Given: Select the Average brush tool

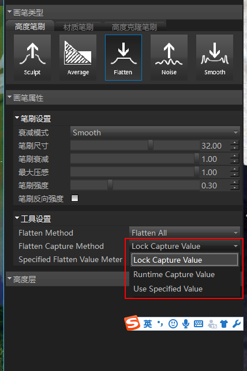Looking at the screenshot, I should (x=78, y=58).
